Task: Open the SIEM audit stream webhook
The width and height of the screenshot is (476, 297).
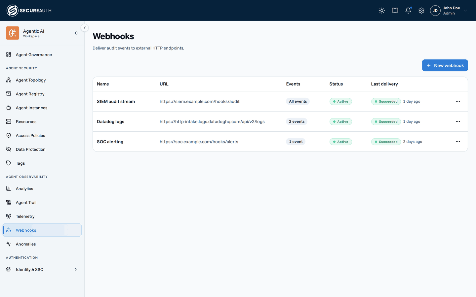Action: coord(116,101)
